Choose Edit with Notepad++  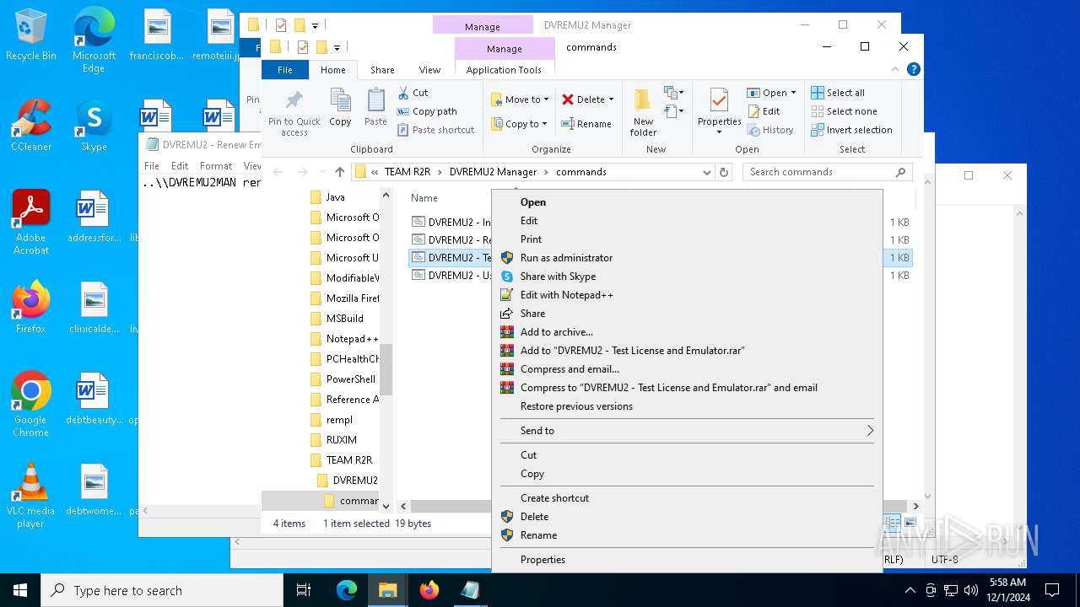pos(687,295)
